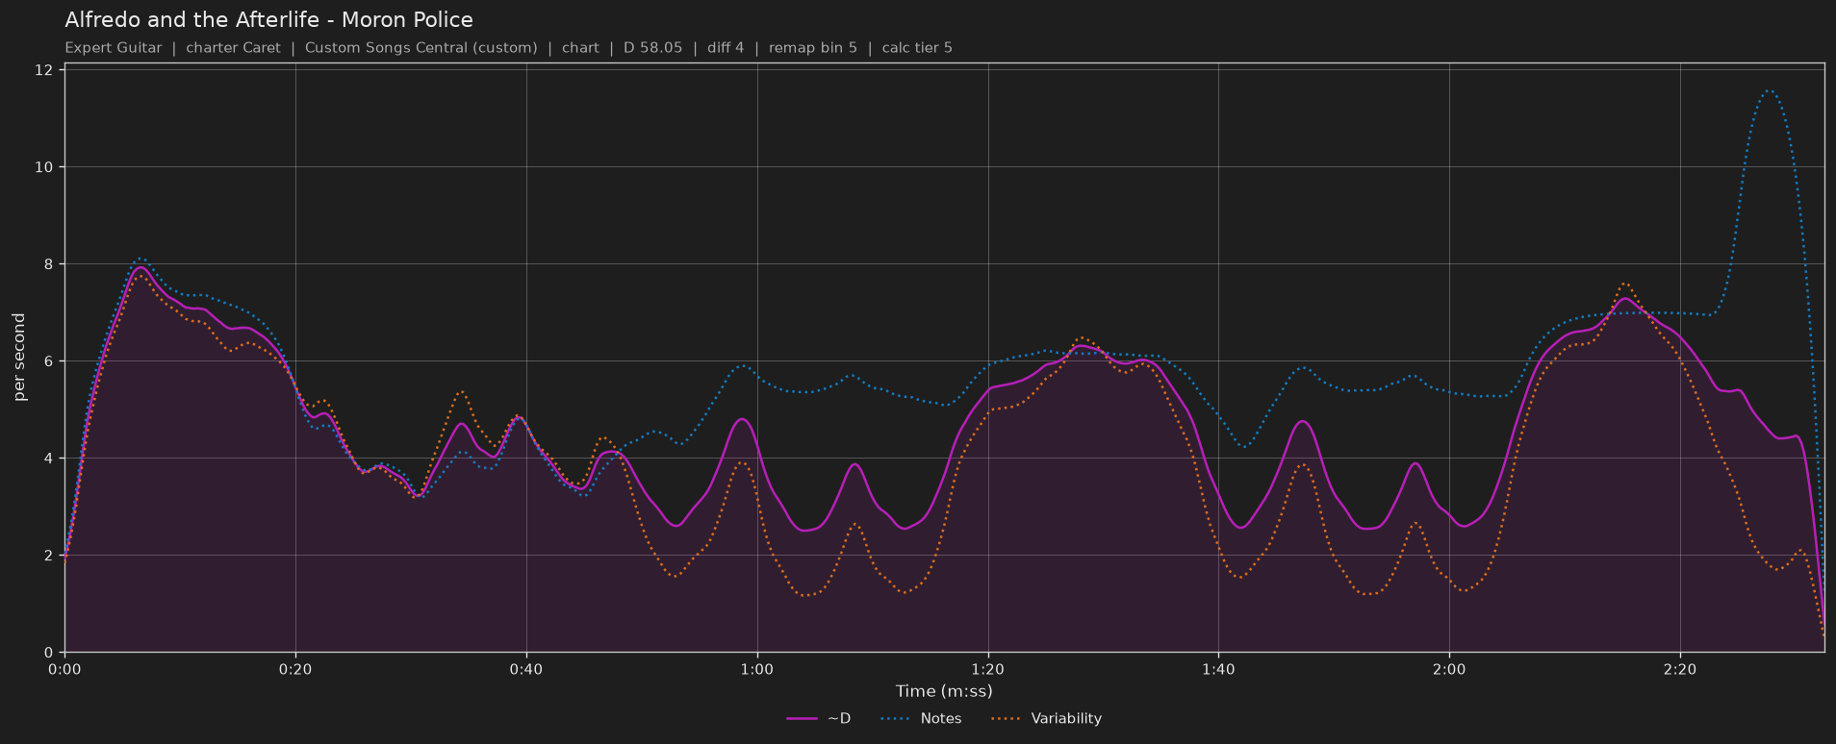Click the 1:20 x-axis tick label
1836x744 pixels.
click(988, 669)
